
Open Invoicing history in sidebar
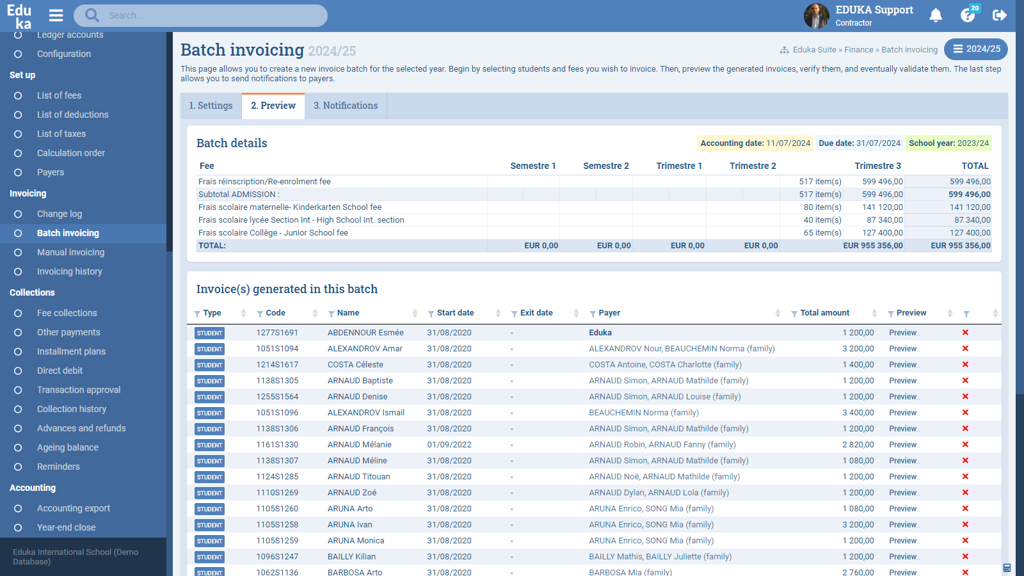point(69,271)
